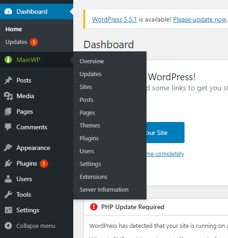Click the blue Customize Your Site button
The width and height of the screenshot is (228, 238).
click(x=165, y=133)
